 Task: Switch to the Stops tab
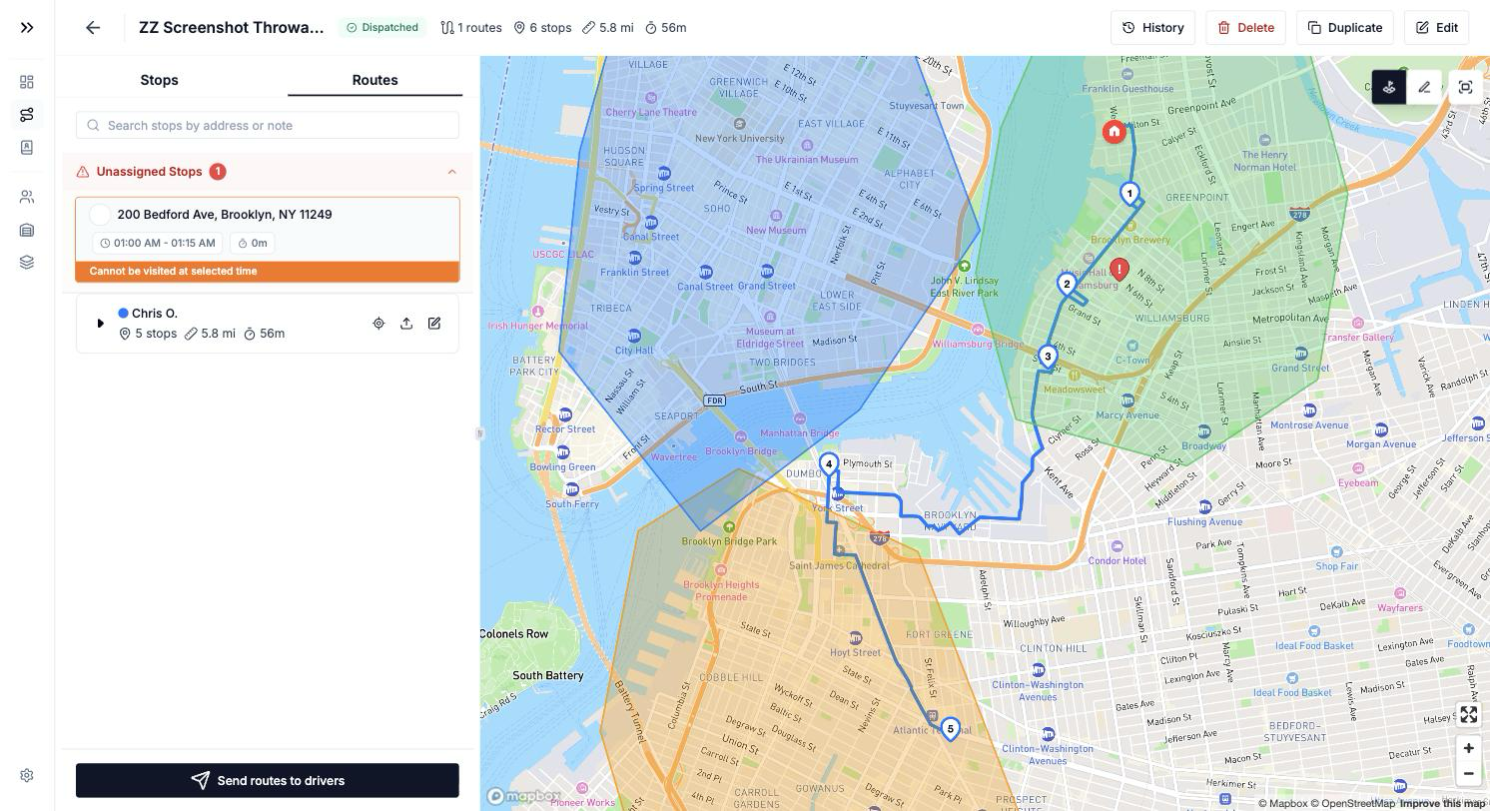coord(159,80)
